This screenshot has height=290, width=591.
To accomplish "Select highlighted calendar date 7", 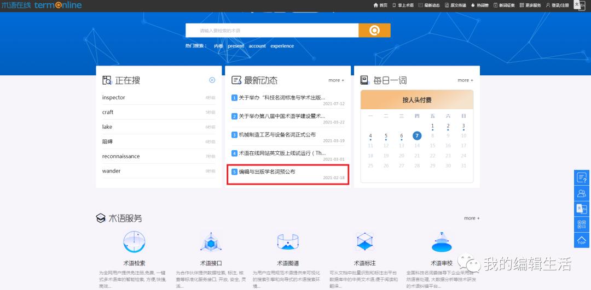I will coord(417,136).
